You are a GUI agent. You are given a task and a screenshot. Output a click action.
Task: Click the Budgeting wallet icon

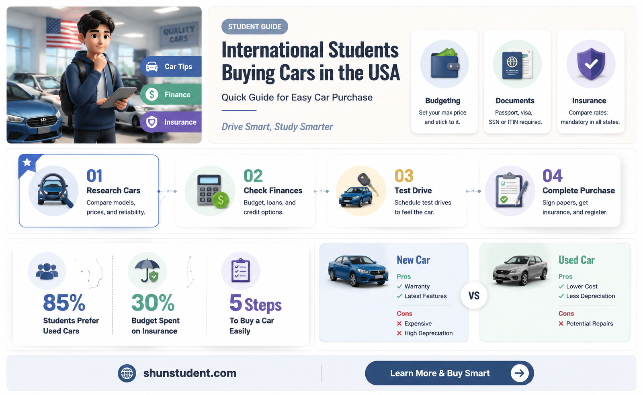pyautogui.click(x=444, y=64)
